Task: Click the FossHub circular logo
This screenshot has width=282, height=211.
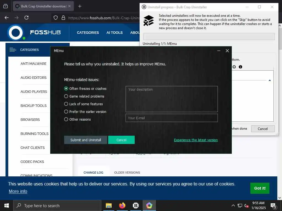Action: pyautogui.click(x=16, y=32)
